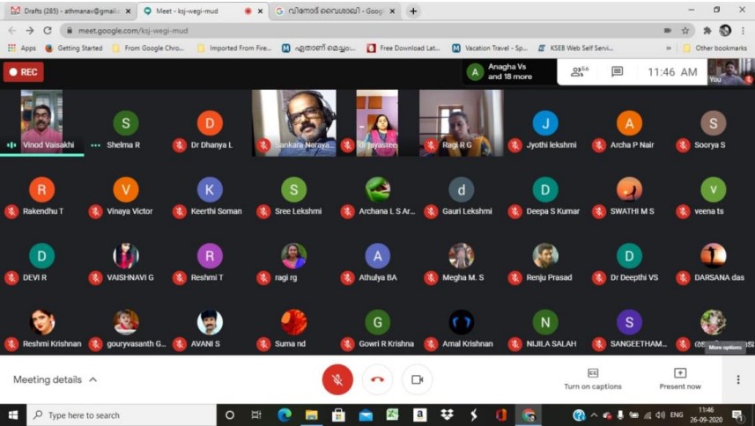Unmute the microphone with the red mic button
Image resolution: width=755 pixels, height=426 pixels.
tap(337, 379)
